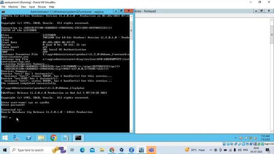
Task: Select the cmd window taskbar icon
Action: [78, 138]
